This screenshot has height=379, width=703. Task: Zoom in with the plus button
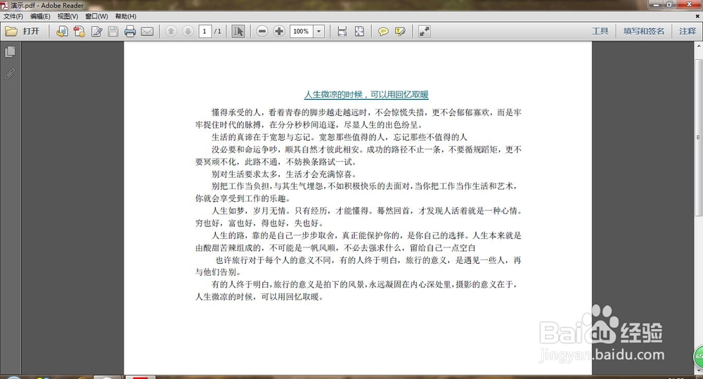coord(279,32)
